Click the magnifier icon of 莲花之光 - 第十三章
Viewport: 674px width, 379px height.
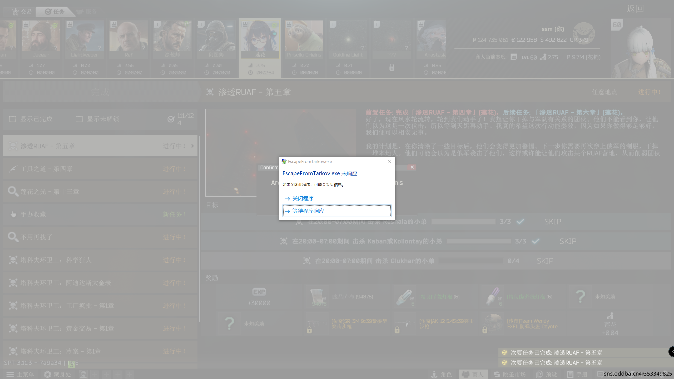[x=13, y=191]
